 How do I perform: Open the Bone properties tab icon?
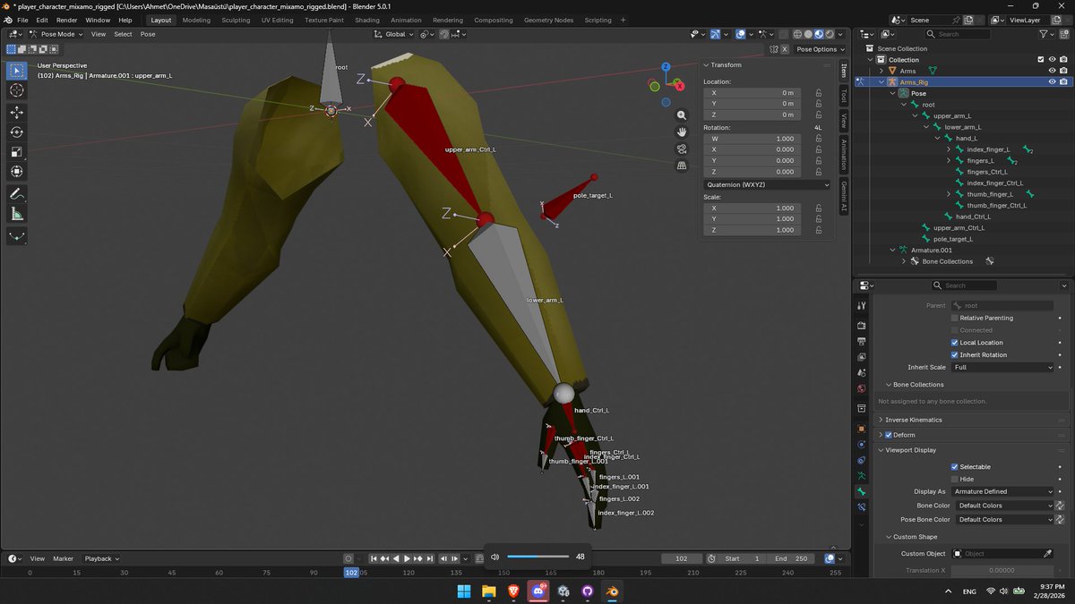862,491
